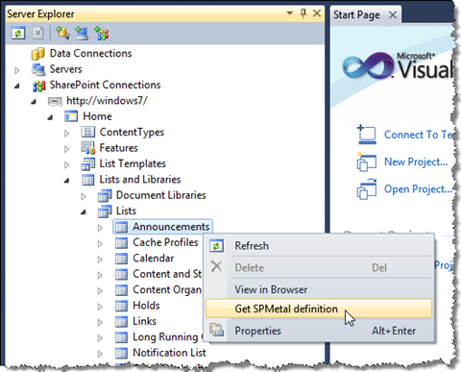461x372 pixels.
Task: Click the Cache Profiles list icon
Action: (121, 243)
